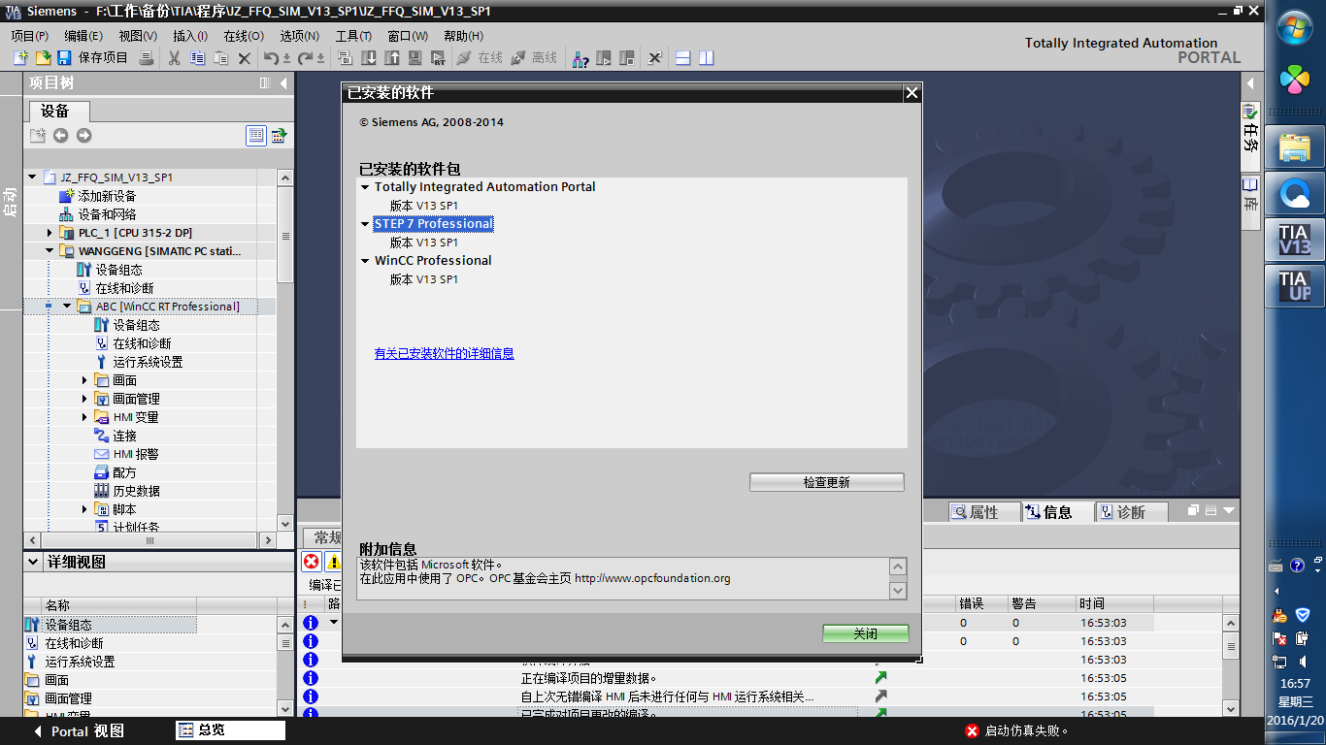Viewport: 1326px width, 745px height.
Task: Click the Download to device icon
Action: point(370,58)
